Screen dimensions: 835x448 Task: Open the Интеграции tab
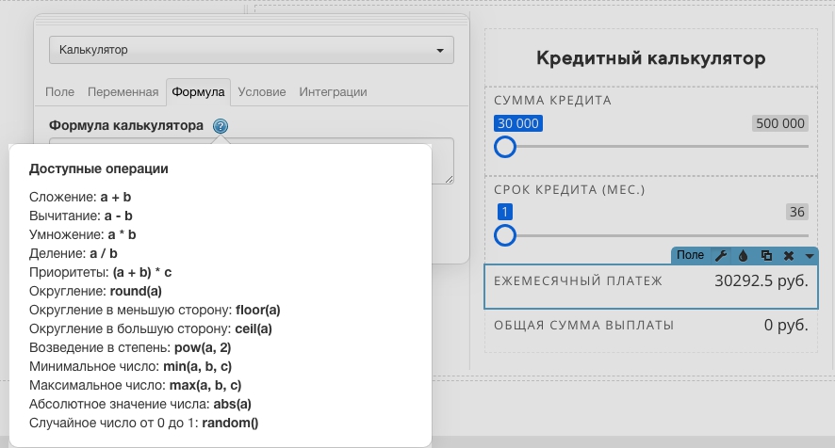pos(333,92)
